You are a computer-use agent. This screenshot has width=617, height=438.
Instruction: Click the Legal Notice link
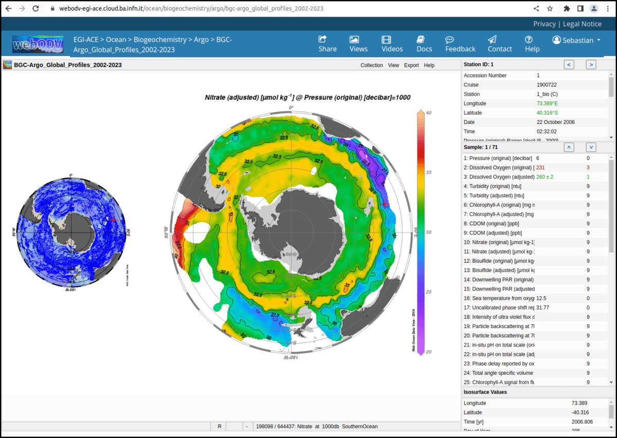[582, 24]
